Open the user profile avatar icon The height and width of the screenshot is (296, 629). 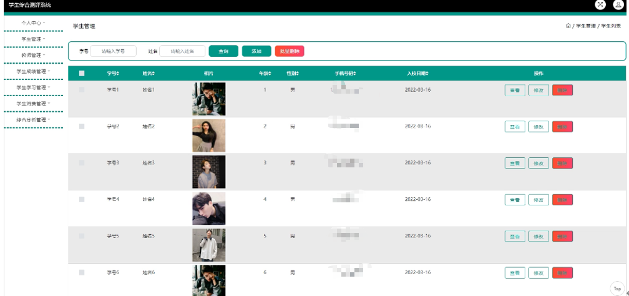pos(618,4)
